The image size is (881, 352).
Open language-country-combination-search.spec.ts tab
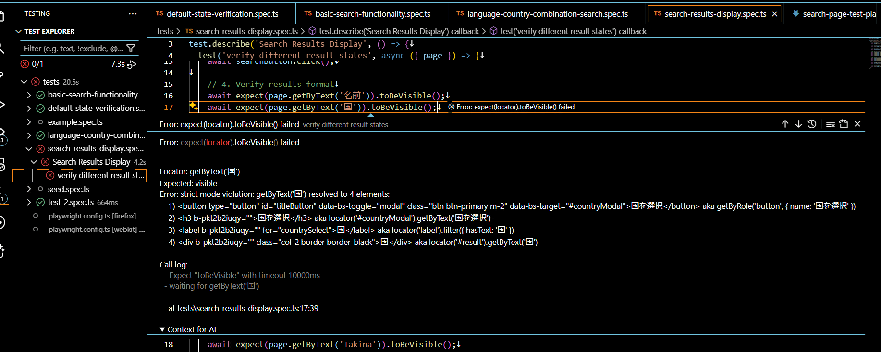coord(547,14)
